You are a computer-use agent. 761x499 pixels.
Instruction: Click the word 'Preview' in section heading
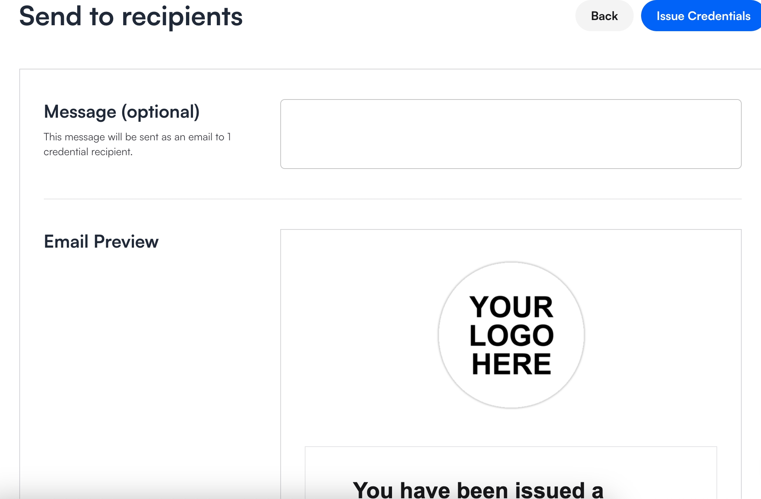coord(126,242)
